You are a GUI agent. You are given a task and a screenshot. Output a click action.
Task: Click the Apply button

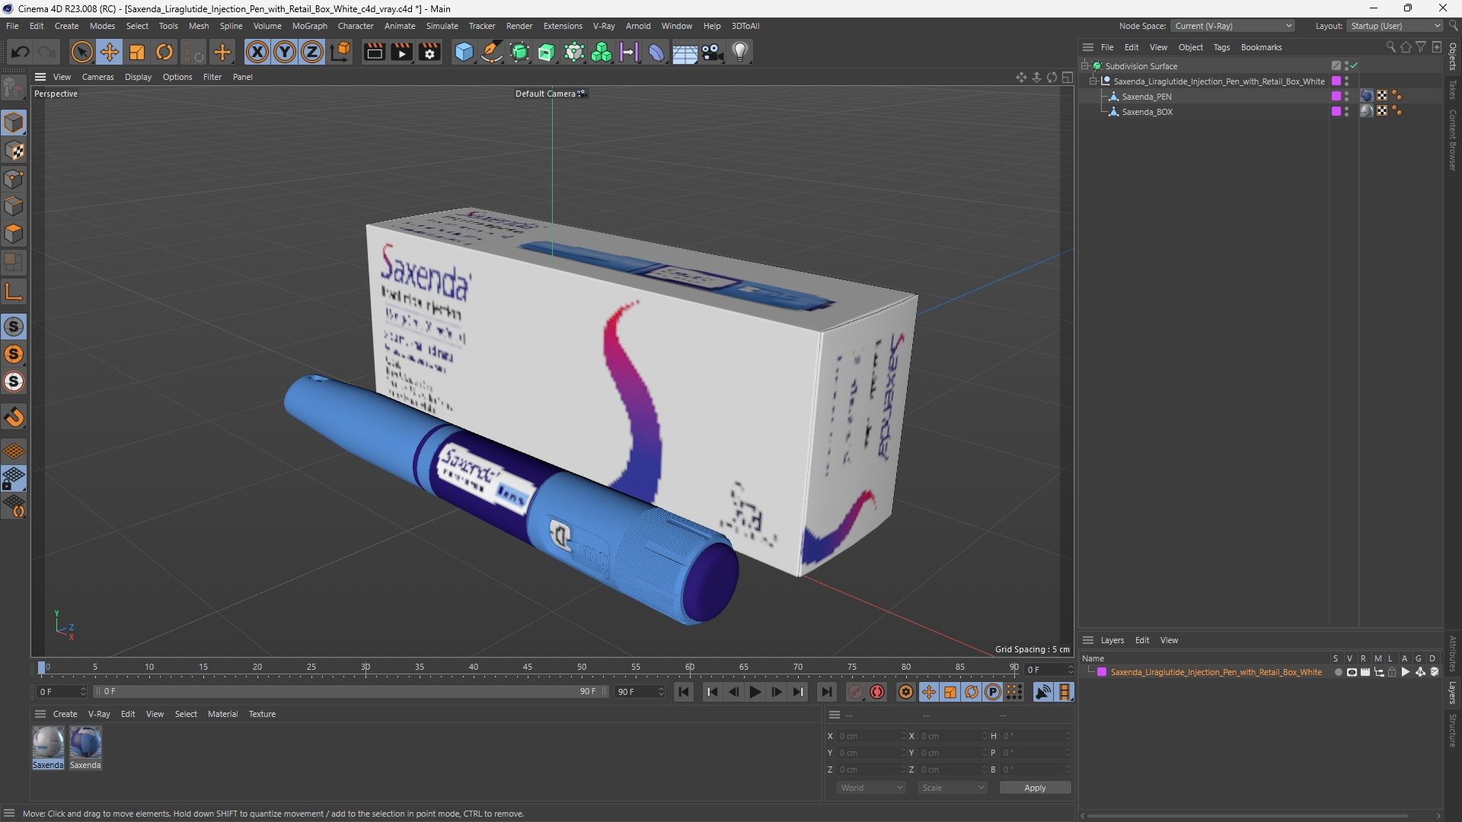click(x=1035, y=788)
